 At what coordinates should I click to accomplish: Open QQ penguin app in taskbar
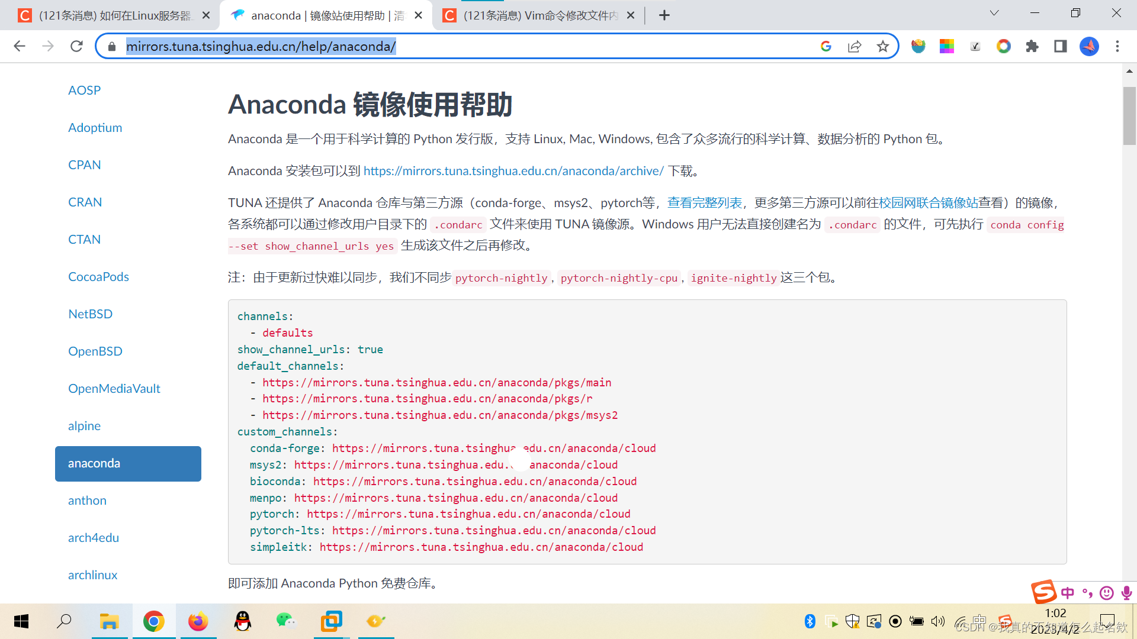(x=243, y=621)
